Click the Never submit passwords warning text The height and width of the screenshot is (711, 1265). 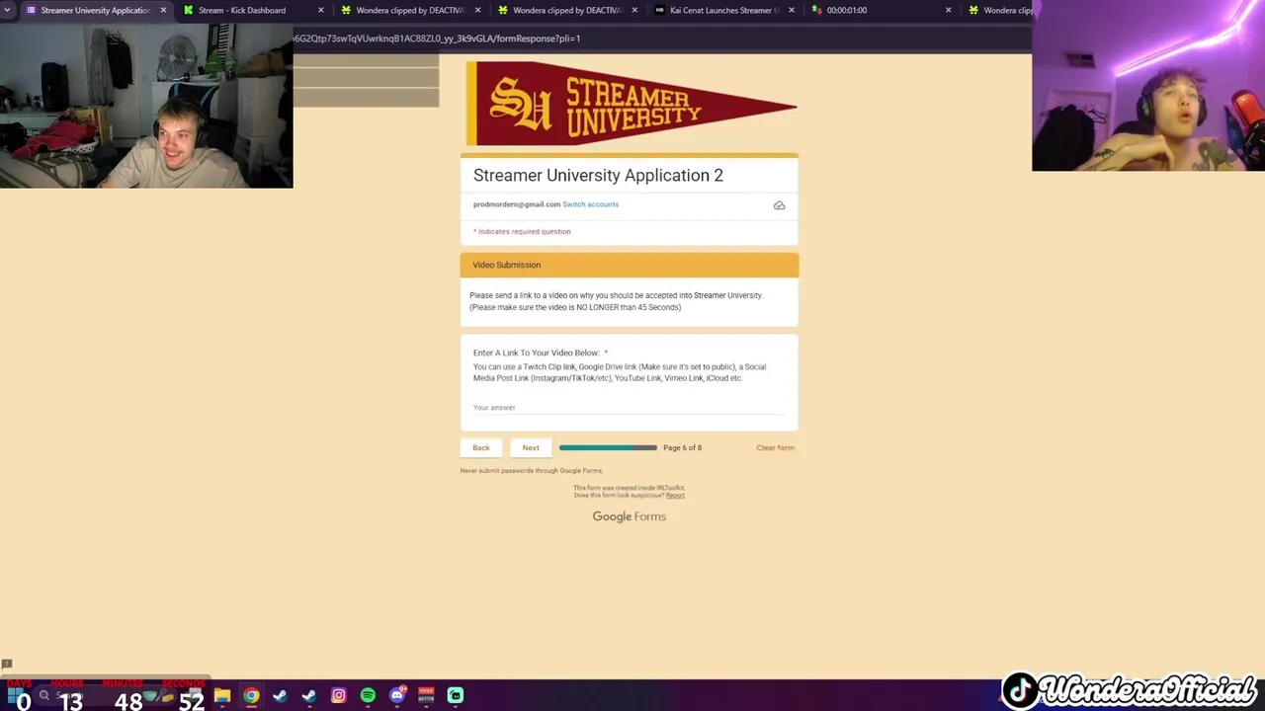point(531,470)
